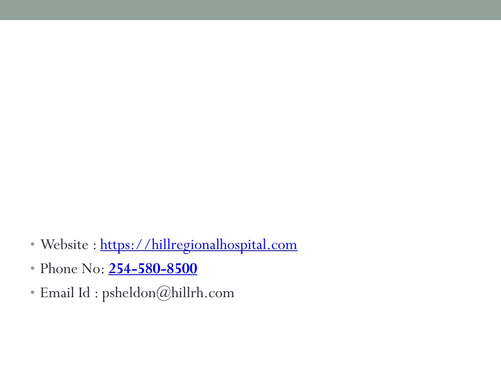Click the bullet point before Phone No
This screenshot has height=376, width=501.
coord(32,269)
